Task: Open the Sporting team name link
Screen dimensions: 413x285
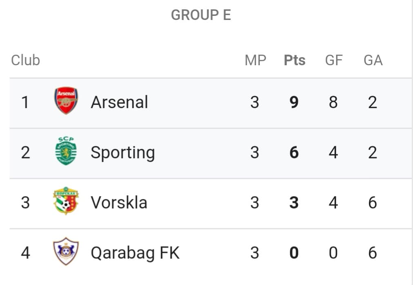Action: [x=123, y=153]
